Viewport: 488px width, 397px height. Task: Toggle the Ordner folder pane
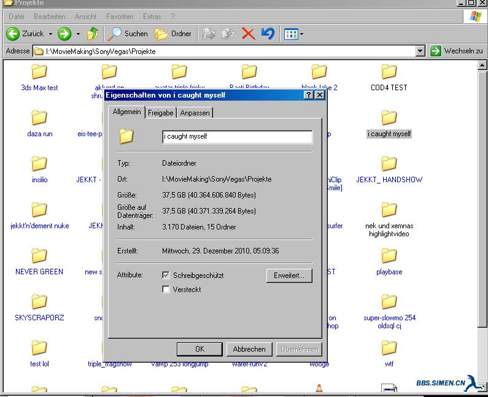(x=173, y=34)
